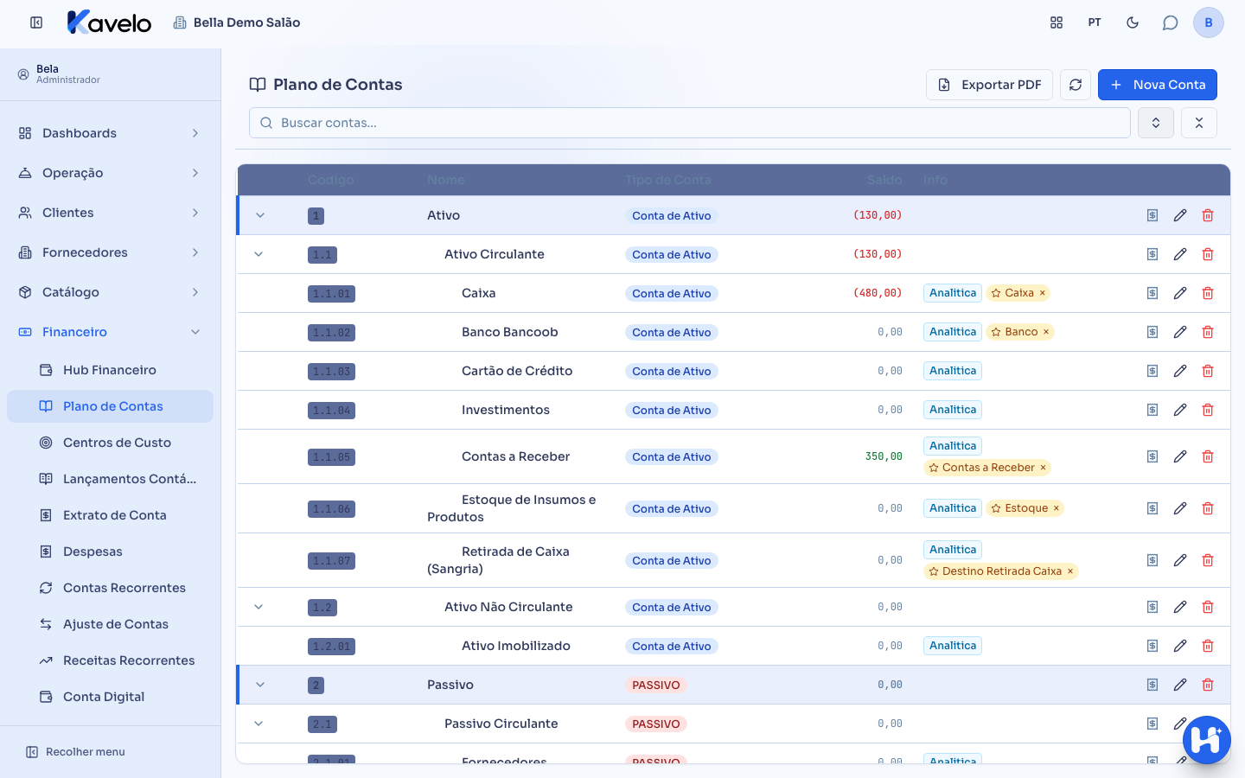Delete the Caixa account row
The height and width of the screenshot is (778, 1245).
point(1208,293)
